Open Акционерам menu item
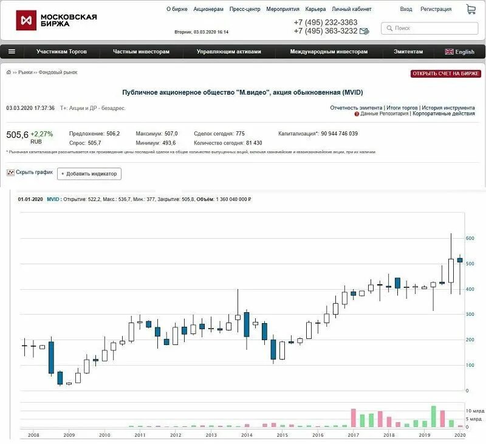The width and height of the screenshot is (486, 444). [208, 9]
